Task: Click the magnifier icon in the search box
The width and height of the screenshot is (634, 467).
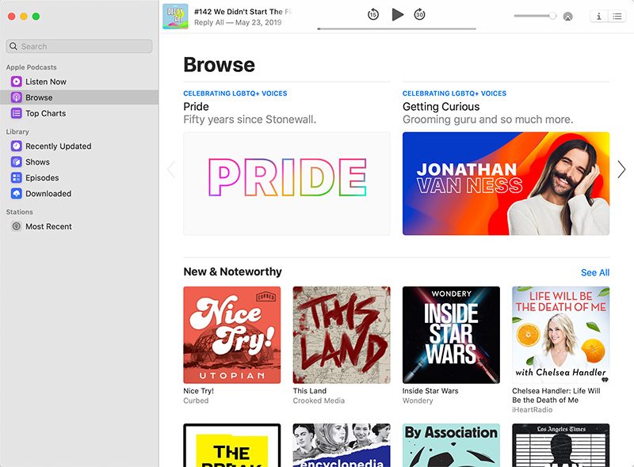Action: click(13, 46)
